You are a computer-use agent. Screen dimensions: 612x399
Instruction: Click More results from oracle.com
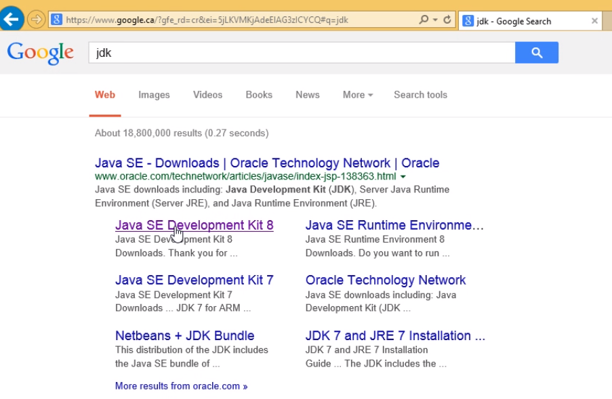click(181, 386)
